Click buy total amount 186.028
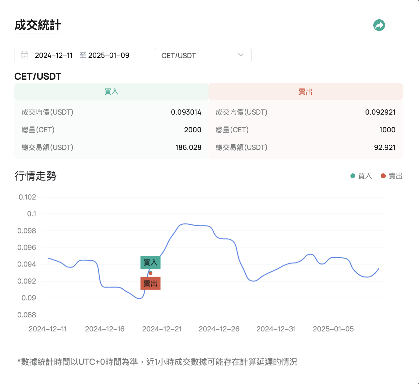Image resolution: width=419 pixels, height=384 pixels. pyautogui.click(x=188, y=148)
